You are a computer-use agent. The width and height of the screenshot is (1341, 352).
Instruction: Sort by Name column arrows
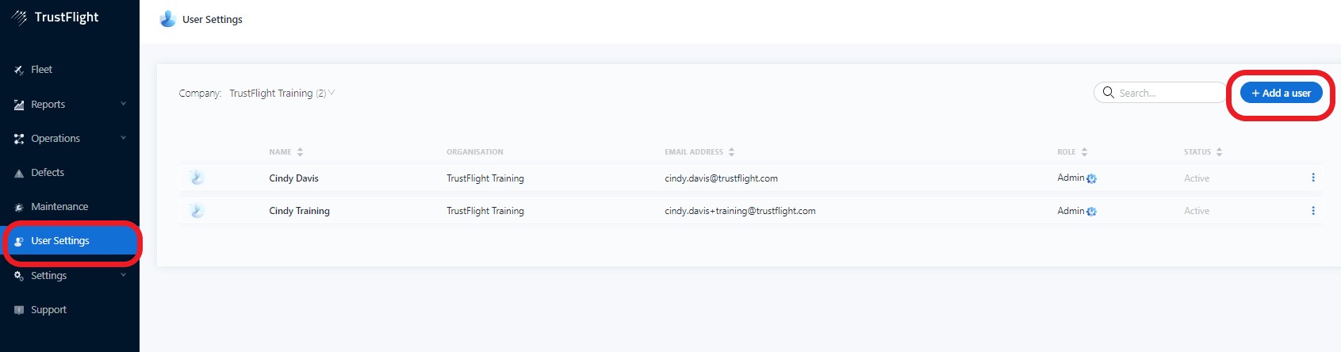(300, 152)
